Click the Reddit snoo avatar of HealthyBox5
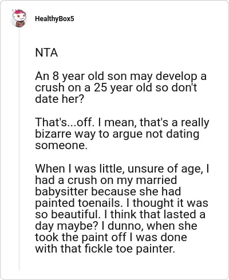The width and height of the screenshot is (229, 280). (x=19, y=18)
